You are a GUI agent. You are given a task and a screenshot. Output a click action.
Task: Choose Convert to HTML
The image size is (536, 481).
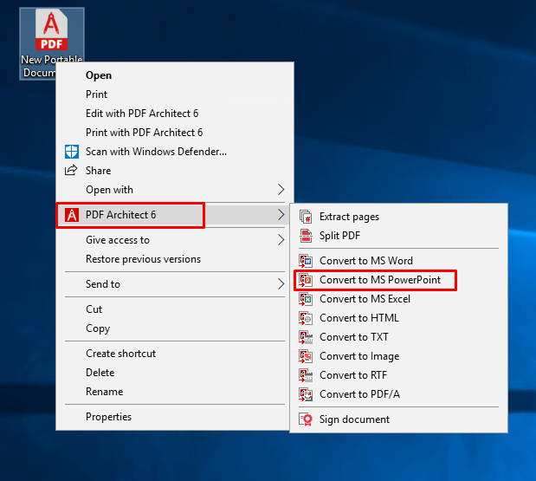pos(398,318)
